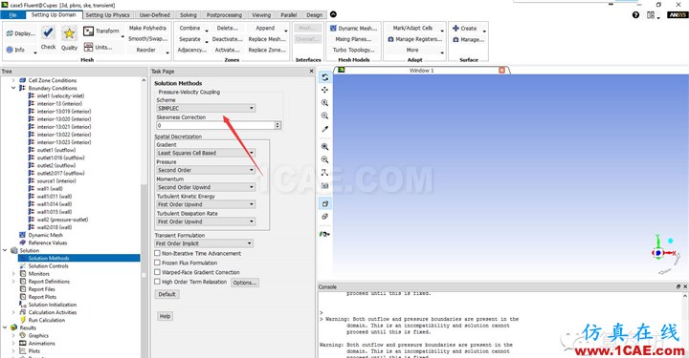The width and height of the screenshot is (689, 358).
Task: Enable Warped-Face Gradient Correction checkbox
Action: 157,272
